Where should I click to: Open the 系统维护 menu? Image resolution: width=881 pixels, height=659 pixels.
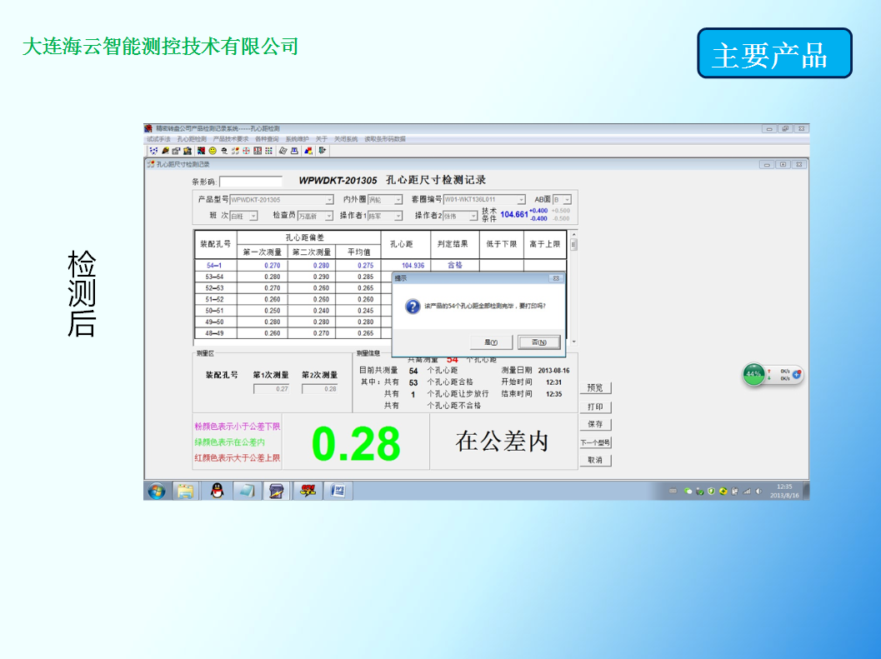pos(298,139)
